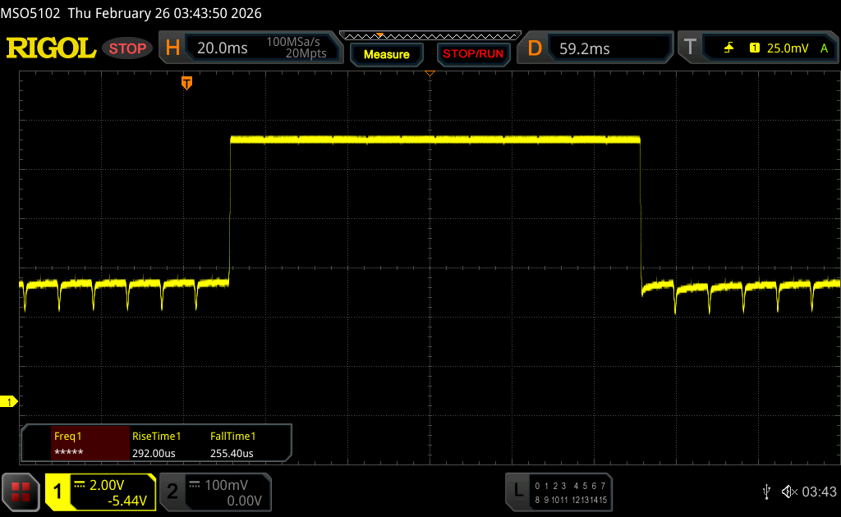The height and width of the screenshot is (517, 841).
Task: Click the red STOP status indicator
Action: (x=127, y=48)
